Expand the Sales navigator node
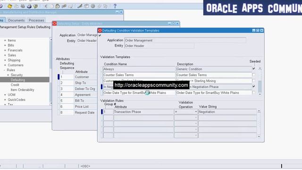This screenshot has height=170, width=302. tap(5, 55)
